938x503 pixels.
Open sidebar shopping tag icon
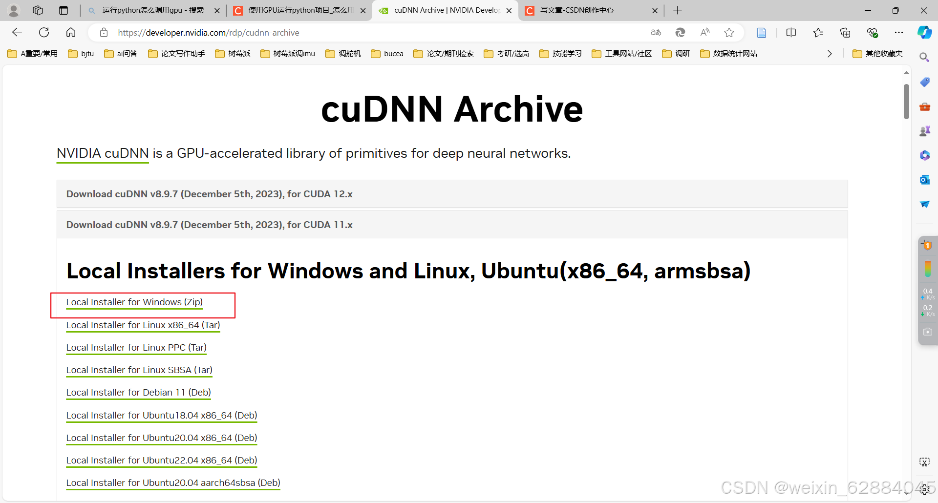point(925,82)
